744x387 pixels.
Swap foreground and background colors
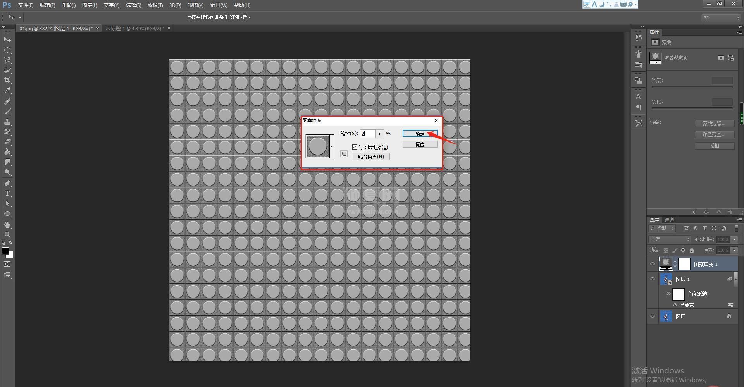coord(11,243)
